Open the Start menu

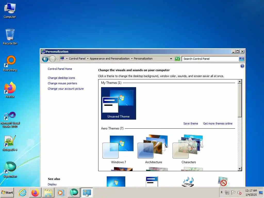(7, 192)
